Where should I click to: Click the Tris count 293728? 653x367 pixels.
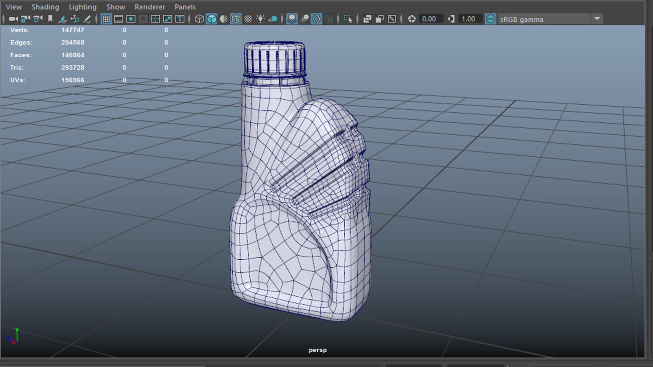(x=73, y=68)
